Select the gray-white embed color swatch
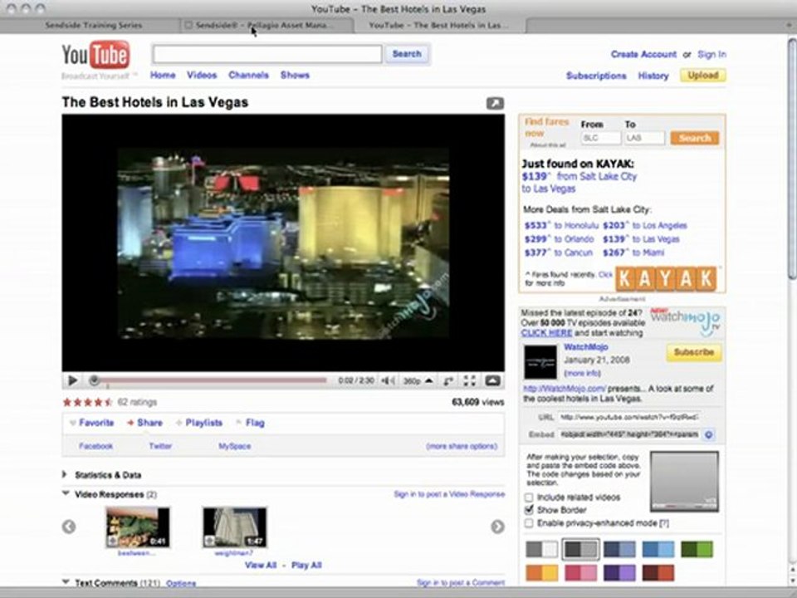Viewport: 797px width, 598px height. (x=541, y=549)
